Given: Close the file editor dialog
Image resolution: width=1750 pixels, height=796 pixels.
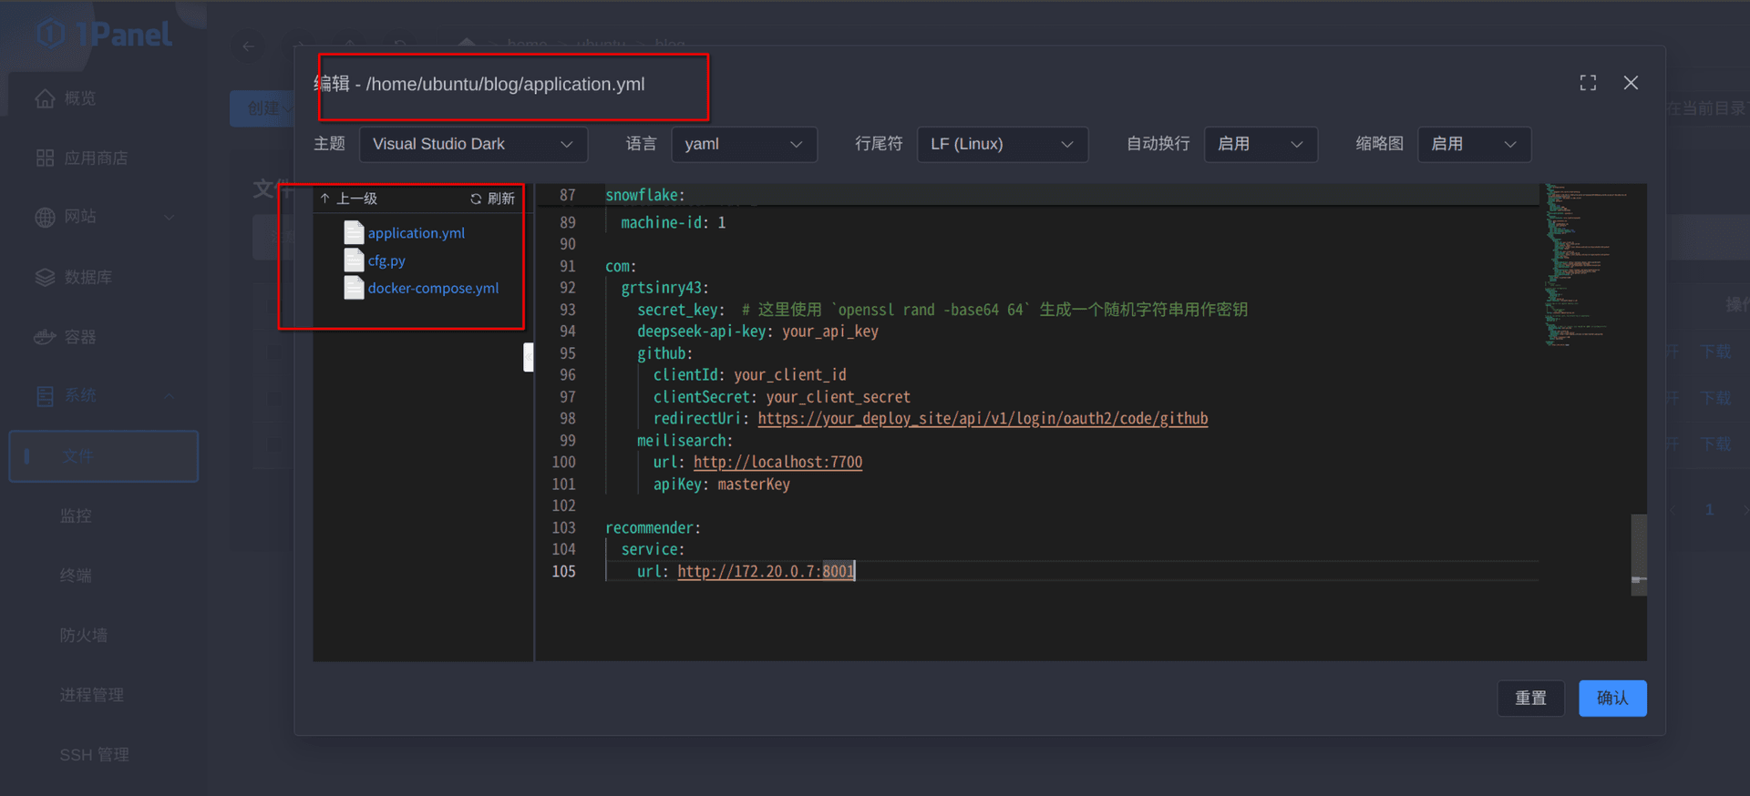Looking at the screenshot, I should point(1631,83).
